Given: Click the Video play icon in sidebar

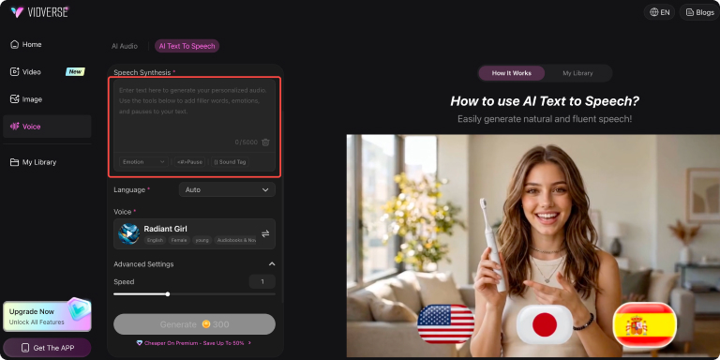Looking at the screenshot, I should pyautogui.click(x=15, y=71).
